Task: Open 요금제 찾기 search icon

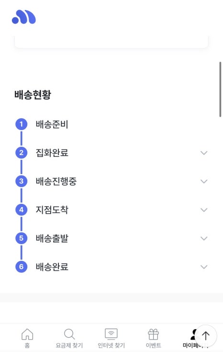Action: pyautogui.click(x=69, y=334)
